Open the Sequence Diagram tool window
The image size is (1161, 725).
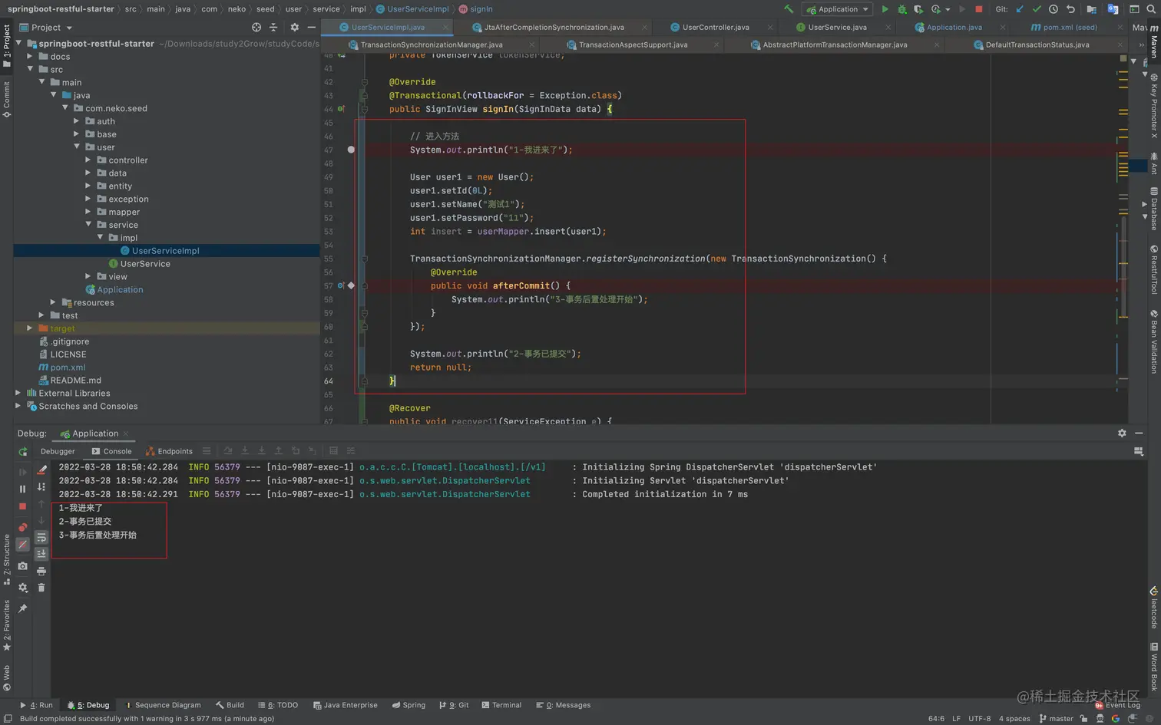click(x=162, y=705)
